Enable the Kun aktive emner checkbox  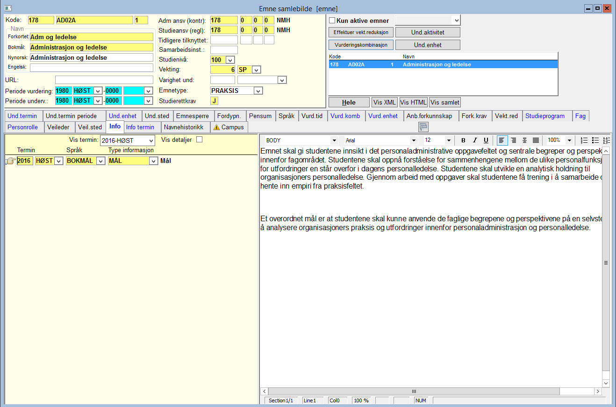coord(332,21)
